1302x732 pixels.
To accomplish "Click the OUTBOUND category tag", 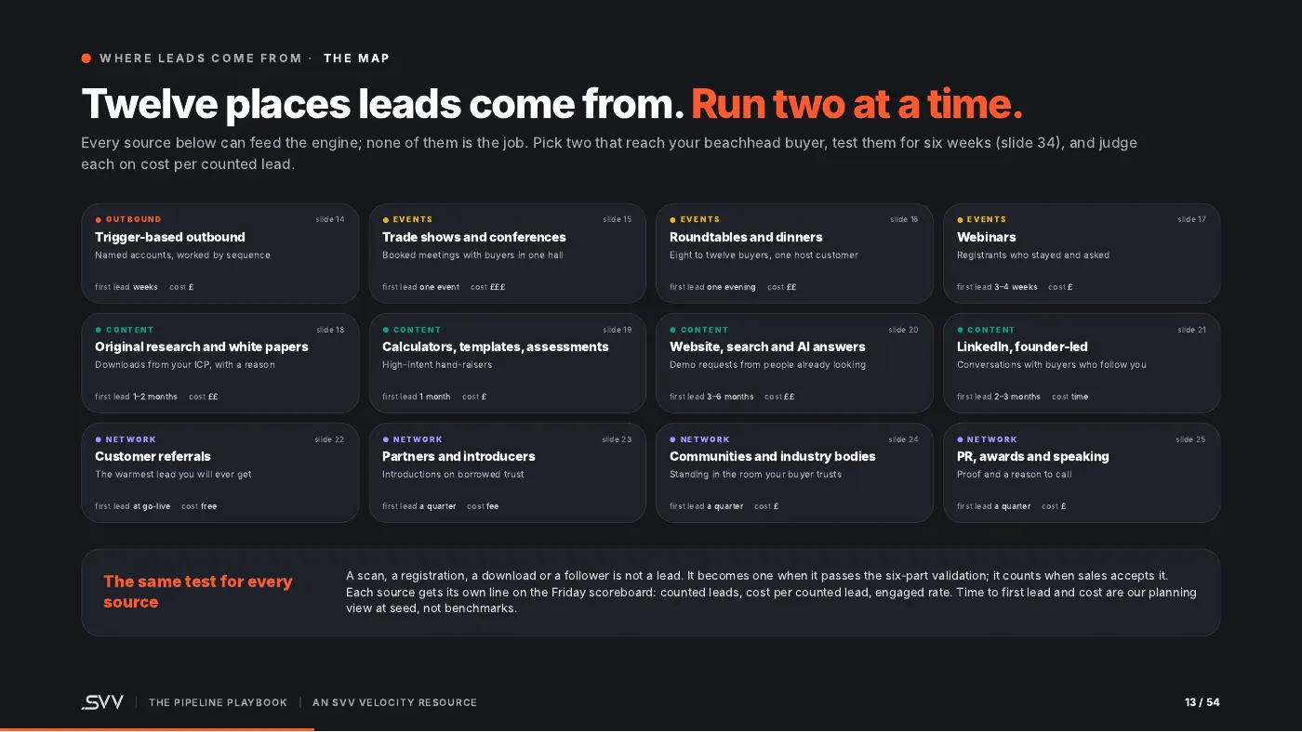I will 128,220.
